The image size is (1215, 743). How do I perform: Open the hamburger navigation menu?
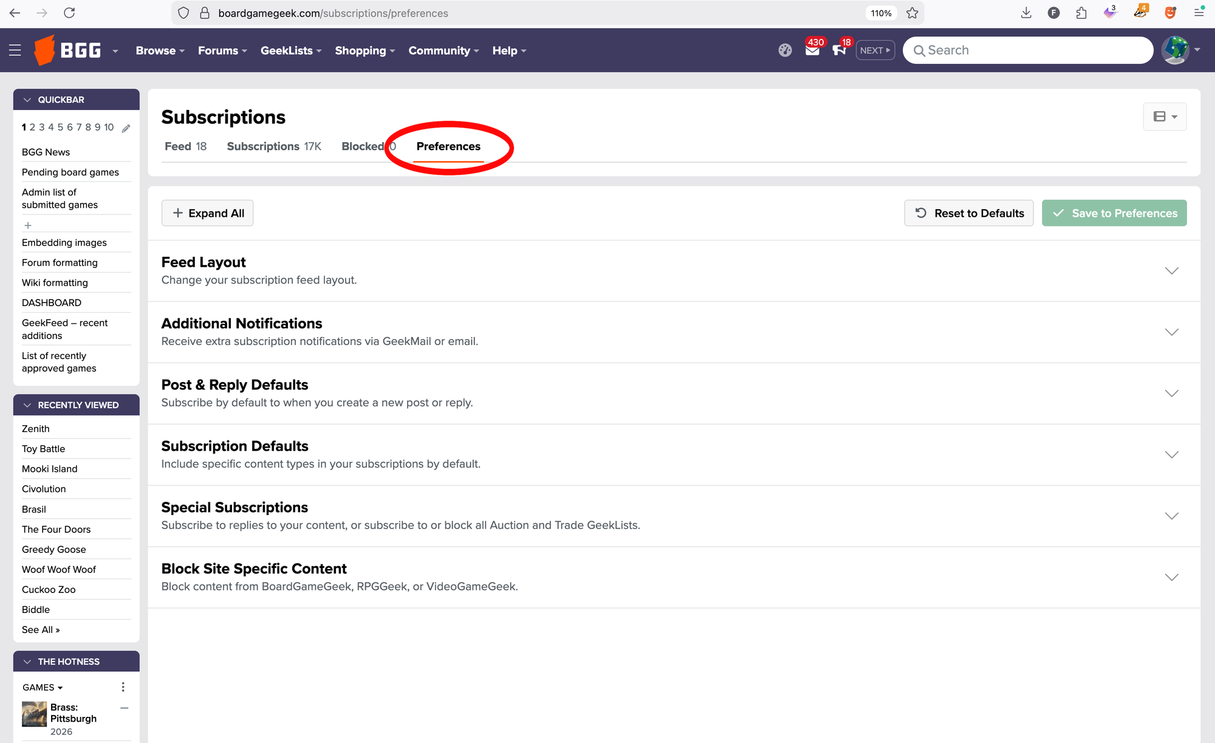click(15, 50)
